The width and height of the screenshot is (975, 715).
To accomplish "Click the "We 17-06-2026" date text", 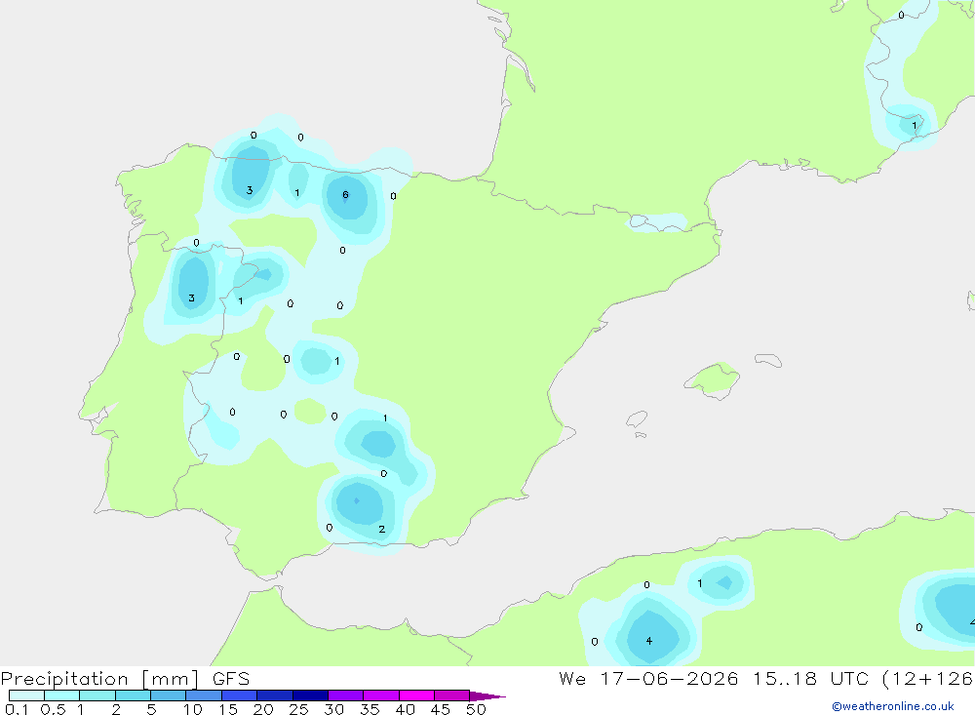I will [x=648, y=678].
